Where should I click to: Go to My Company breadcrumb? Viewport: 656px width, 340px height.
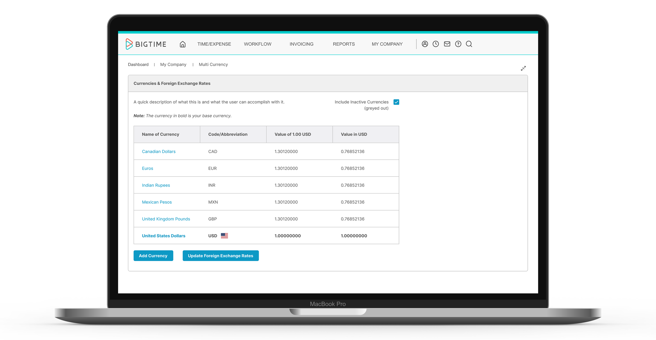point(173,65)
